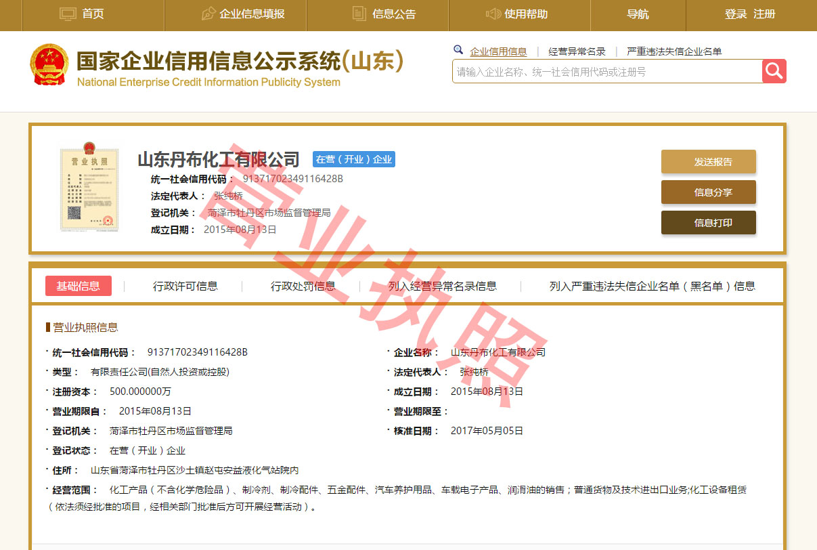Open 使用帮助 menu item
Viewport: 817px width, 550px height.
(526, 14)
